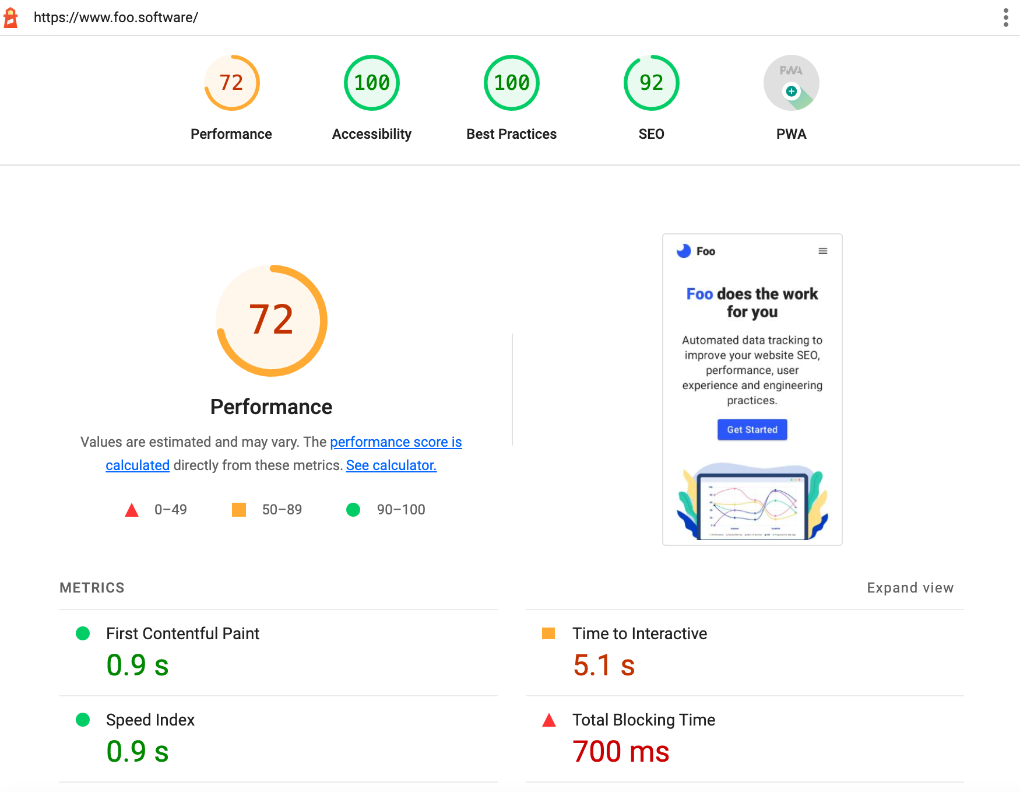This screenshot has height=792, width=1020.
Task: Select the SEO score gauge
Action: tap(651, 82)
